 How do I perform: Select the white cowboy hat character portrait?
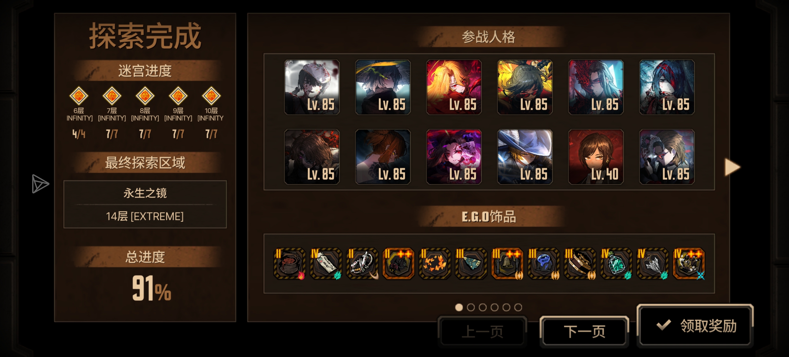coord(525,157)
